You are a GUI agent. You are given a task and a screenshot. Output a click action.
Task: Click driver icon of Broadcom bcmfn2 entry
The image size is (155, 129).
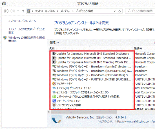pos(54,67)
